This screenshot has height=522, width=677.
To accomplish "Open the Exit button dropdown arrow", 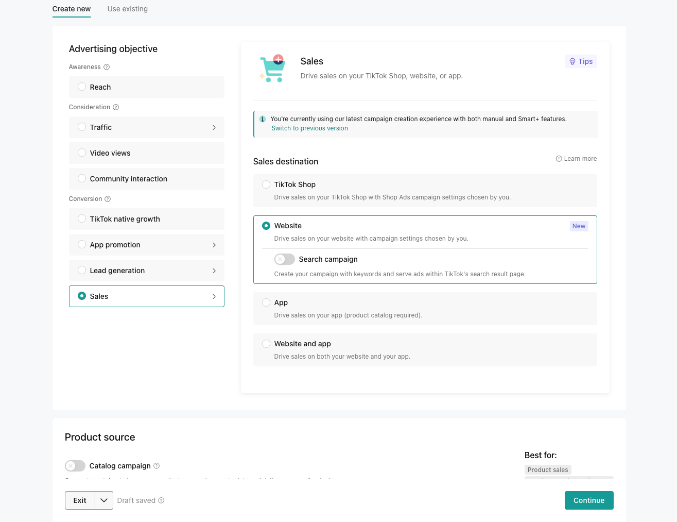I will click(104, 500).
